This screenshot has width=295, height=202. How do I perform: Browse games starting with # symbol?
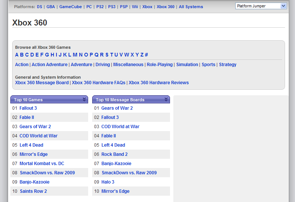pos(146,55)
